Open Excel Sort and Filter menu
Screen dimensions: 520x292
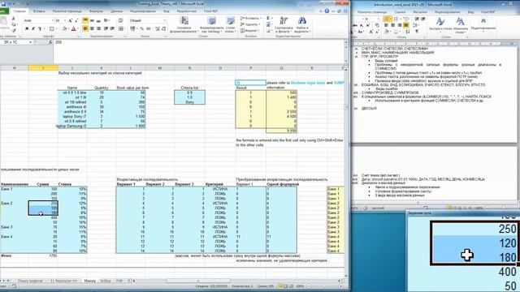pyautogui.click(x=284, y=24)
